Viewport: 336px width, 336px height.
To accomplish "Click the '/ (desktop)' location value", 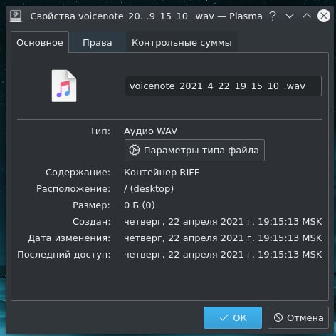I will pyautogui.click(x=149, y=189).
